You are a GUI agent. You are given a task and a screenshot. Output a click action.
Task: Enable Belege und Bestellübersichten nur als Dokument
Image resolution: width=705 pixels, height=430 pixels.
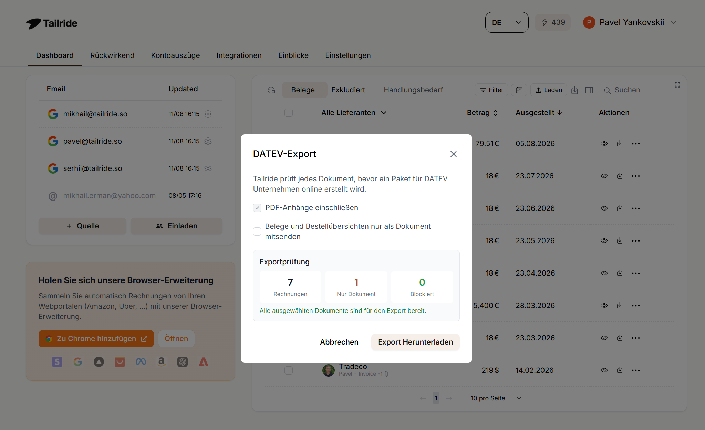(257, 232)
